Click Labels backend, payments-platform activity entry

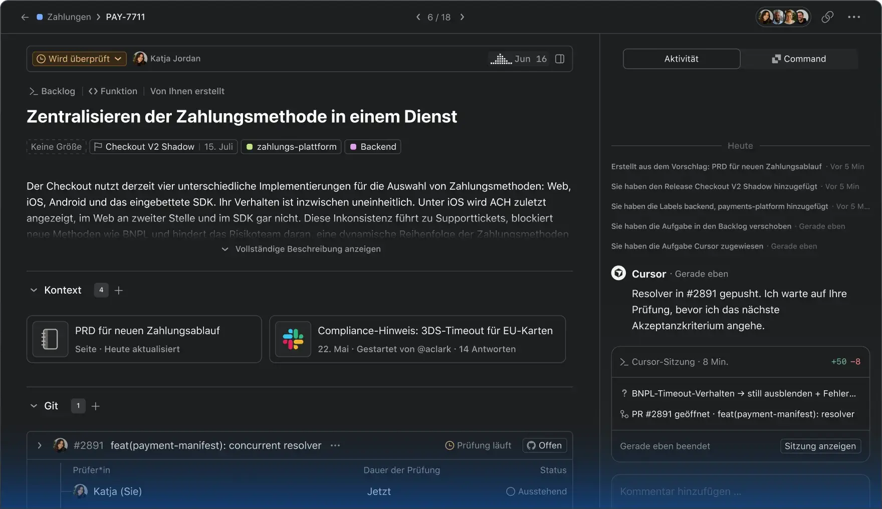tap(740, 206)
